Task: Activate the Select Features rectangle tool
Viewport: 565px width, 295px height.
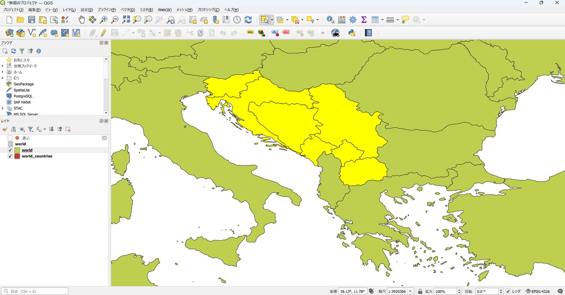Action: [x=264, y=20]
